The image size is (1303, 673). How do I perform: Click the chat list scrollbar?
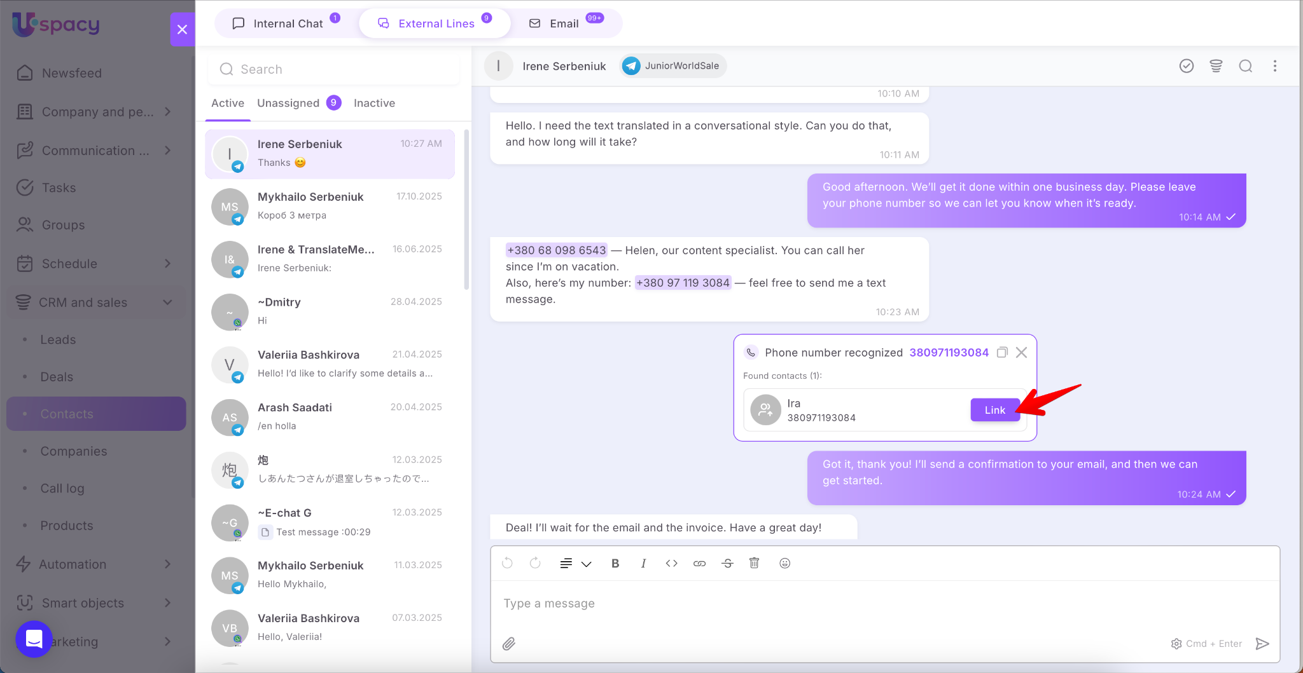coord(466,210)
